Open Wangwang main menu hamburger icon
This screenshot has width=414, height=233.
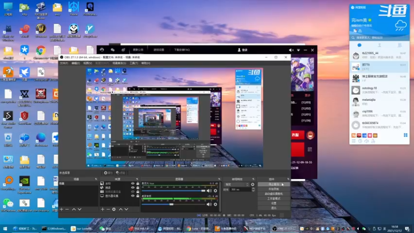point(353,141)
